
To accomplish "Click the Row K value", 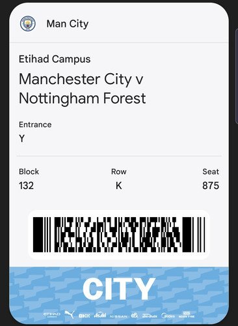I will [119, 186].
